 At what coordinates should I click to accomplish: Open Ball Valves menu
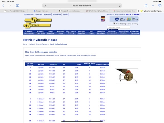91,32
